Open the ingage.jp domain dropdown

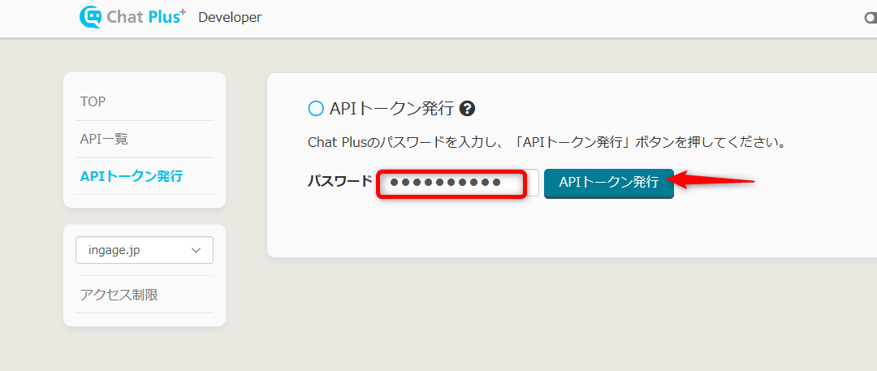tap(138, 250)
